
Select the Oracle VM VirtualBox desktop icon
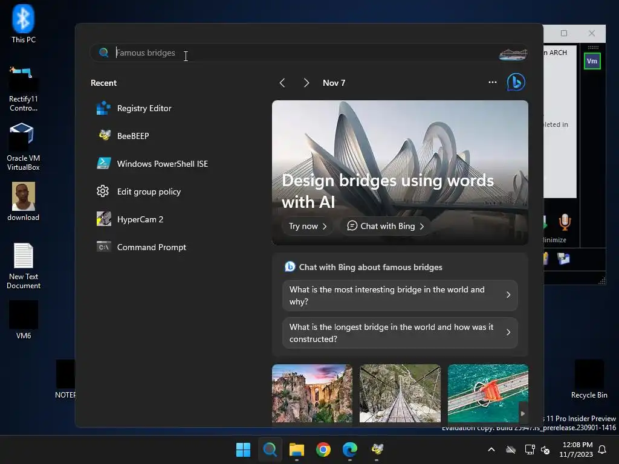pyautogui.click(x=24, y=147)
